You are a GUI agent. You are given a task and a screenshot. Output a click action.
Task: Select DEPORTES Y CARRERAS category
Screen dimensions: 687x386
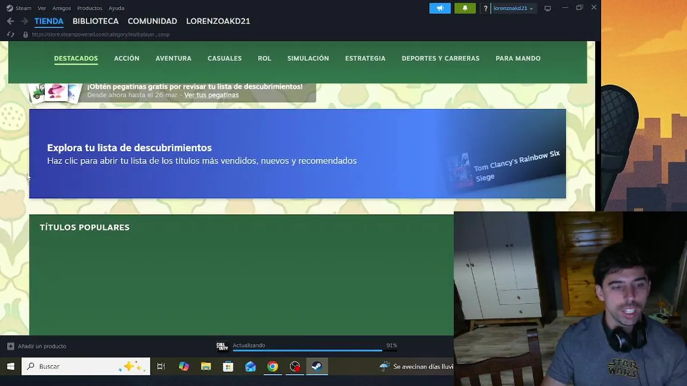click(x=441, y=58)
